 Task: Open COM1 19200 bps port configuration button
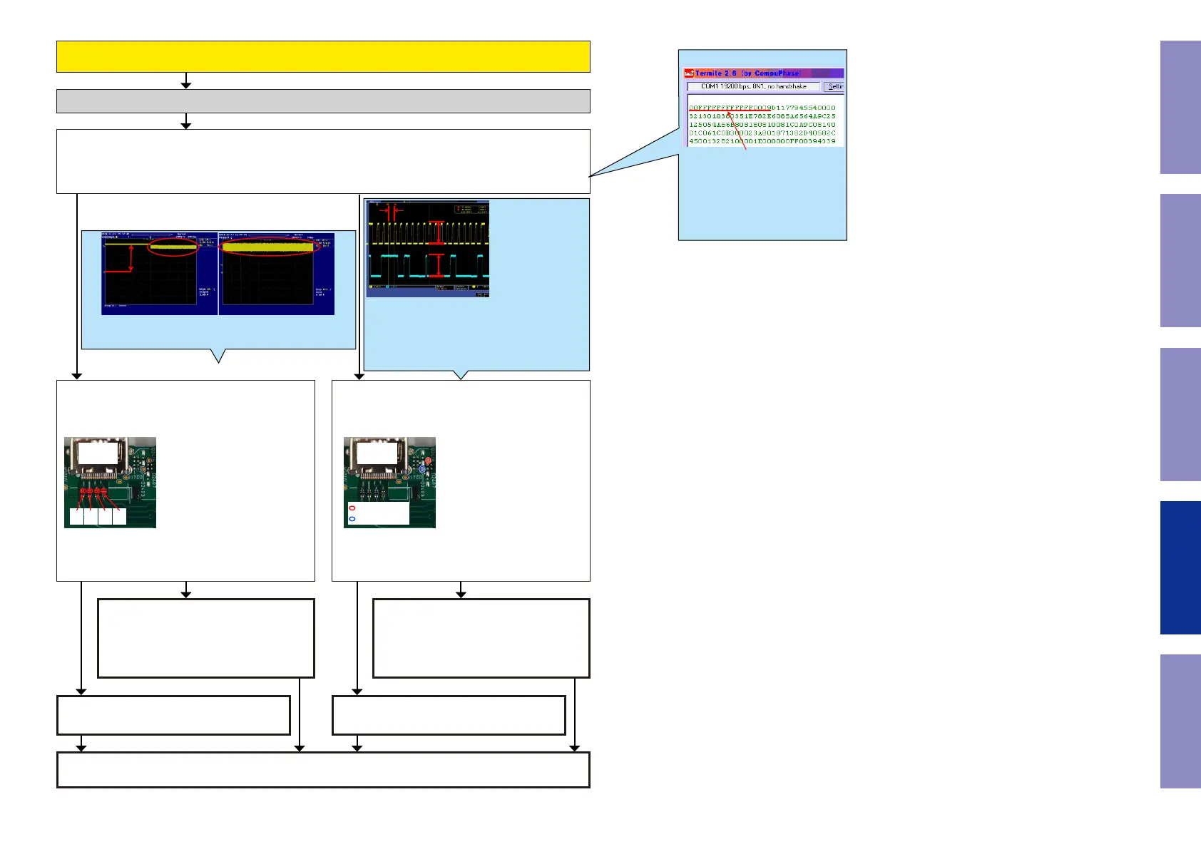point(753,86)
